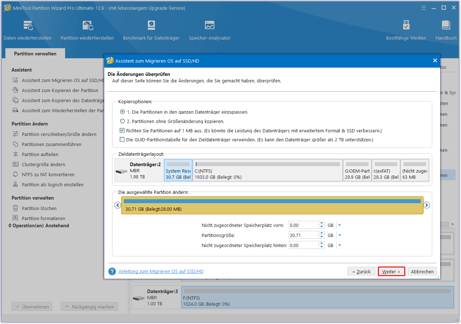Click Partition formatieren entry
Image resolution: width=461 pixels, height=324 pixels.
[x=44, y=219]
